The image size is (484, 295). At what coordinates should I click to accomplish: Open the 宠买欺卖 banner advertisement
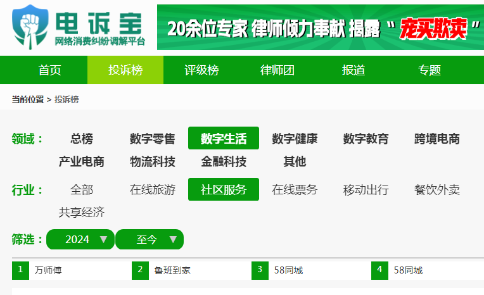coord(321,27)
